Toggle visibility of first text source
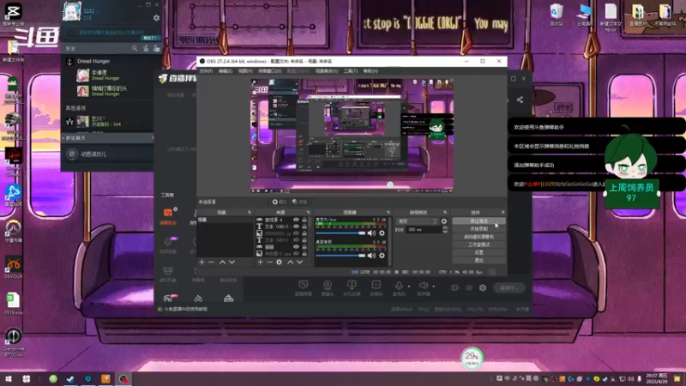Image resolution: width=686 pixels, height=386 pixels. coord(296,226)
